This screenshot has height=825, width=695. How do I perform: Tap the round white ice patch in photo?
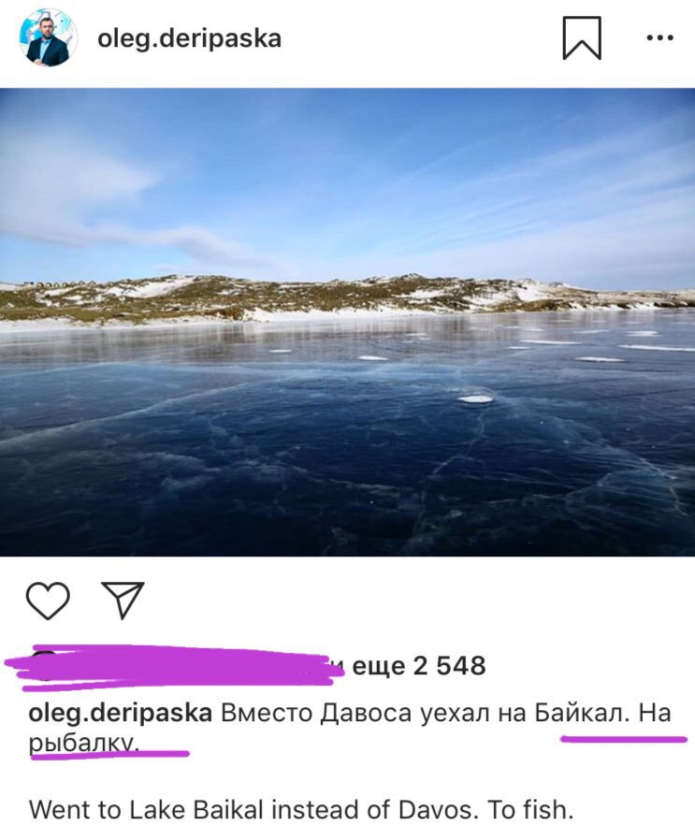click(x=475, y=398)
